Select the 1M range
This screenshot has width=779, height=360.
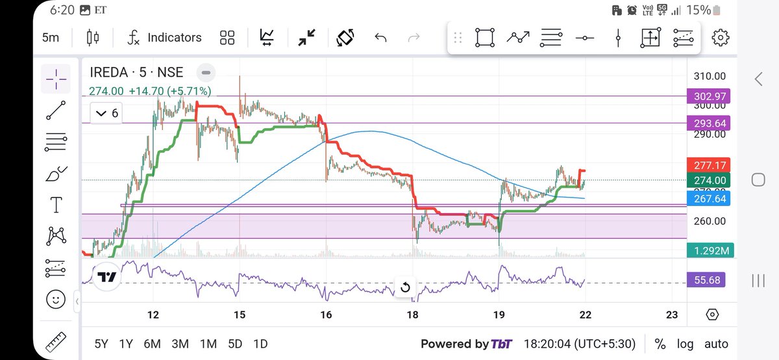[x=208, y=344]
